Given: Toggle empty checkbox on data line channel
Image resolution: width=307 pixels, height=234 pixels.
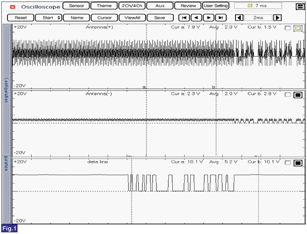Looking at the screenshot, I should click(288, 163).
